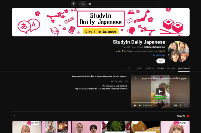This screenshot has height=133, width=201.
Task: Switch to the Videos (الفيديوهات) tab
Action: click(171, 68)
